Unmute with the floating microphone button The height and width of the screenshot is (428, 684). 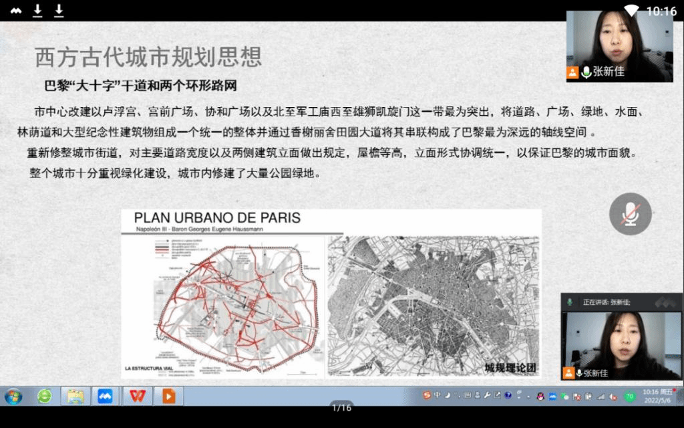click(x=630, y=214)
